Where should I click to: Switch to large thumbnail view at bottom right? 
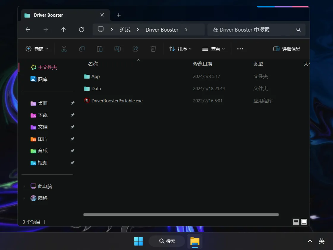tap(304, 222)
